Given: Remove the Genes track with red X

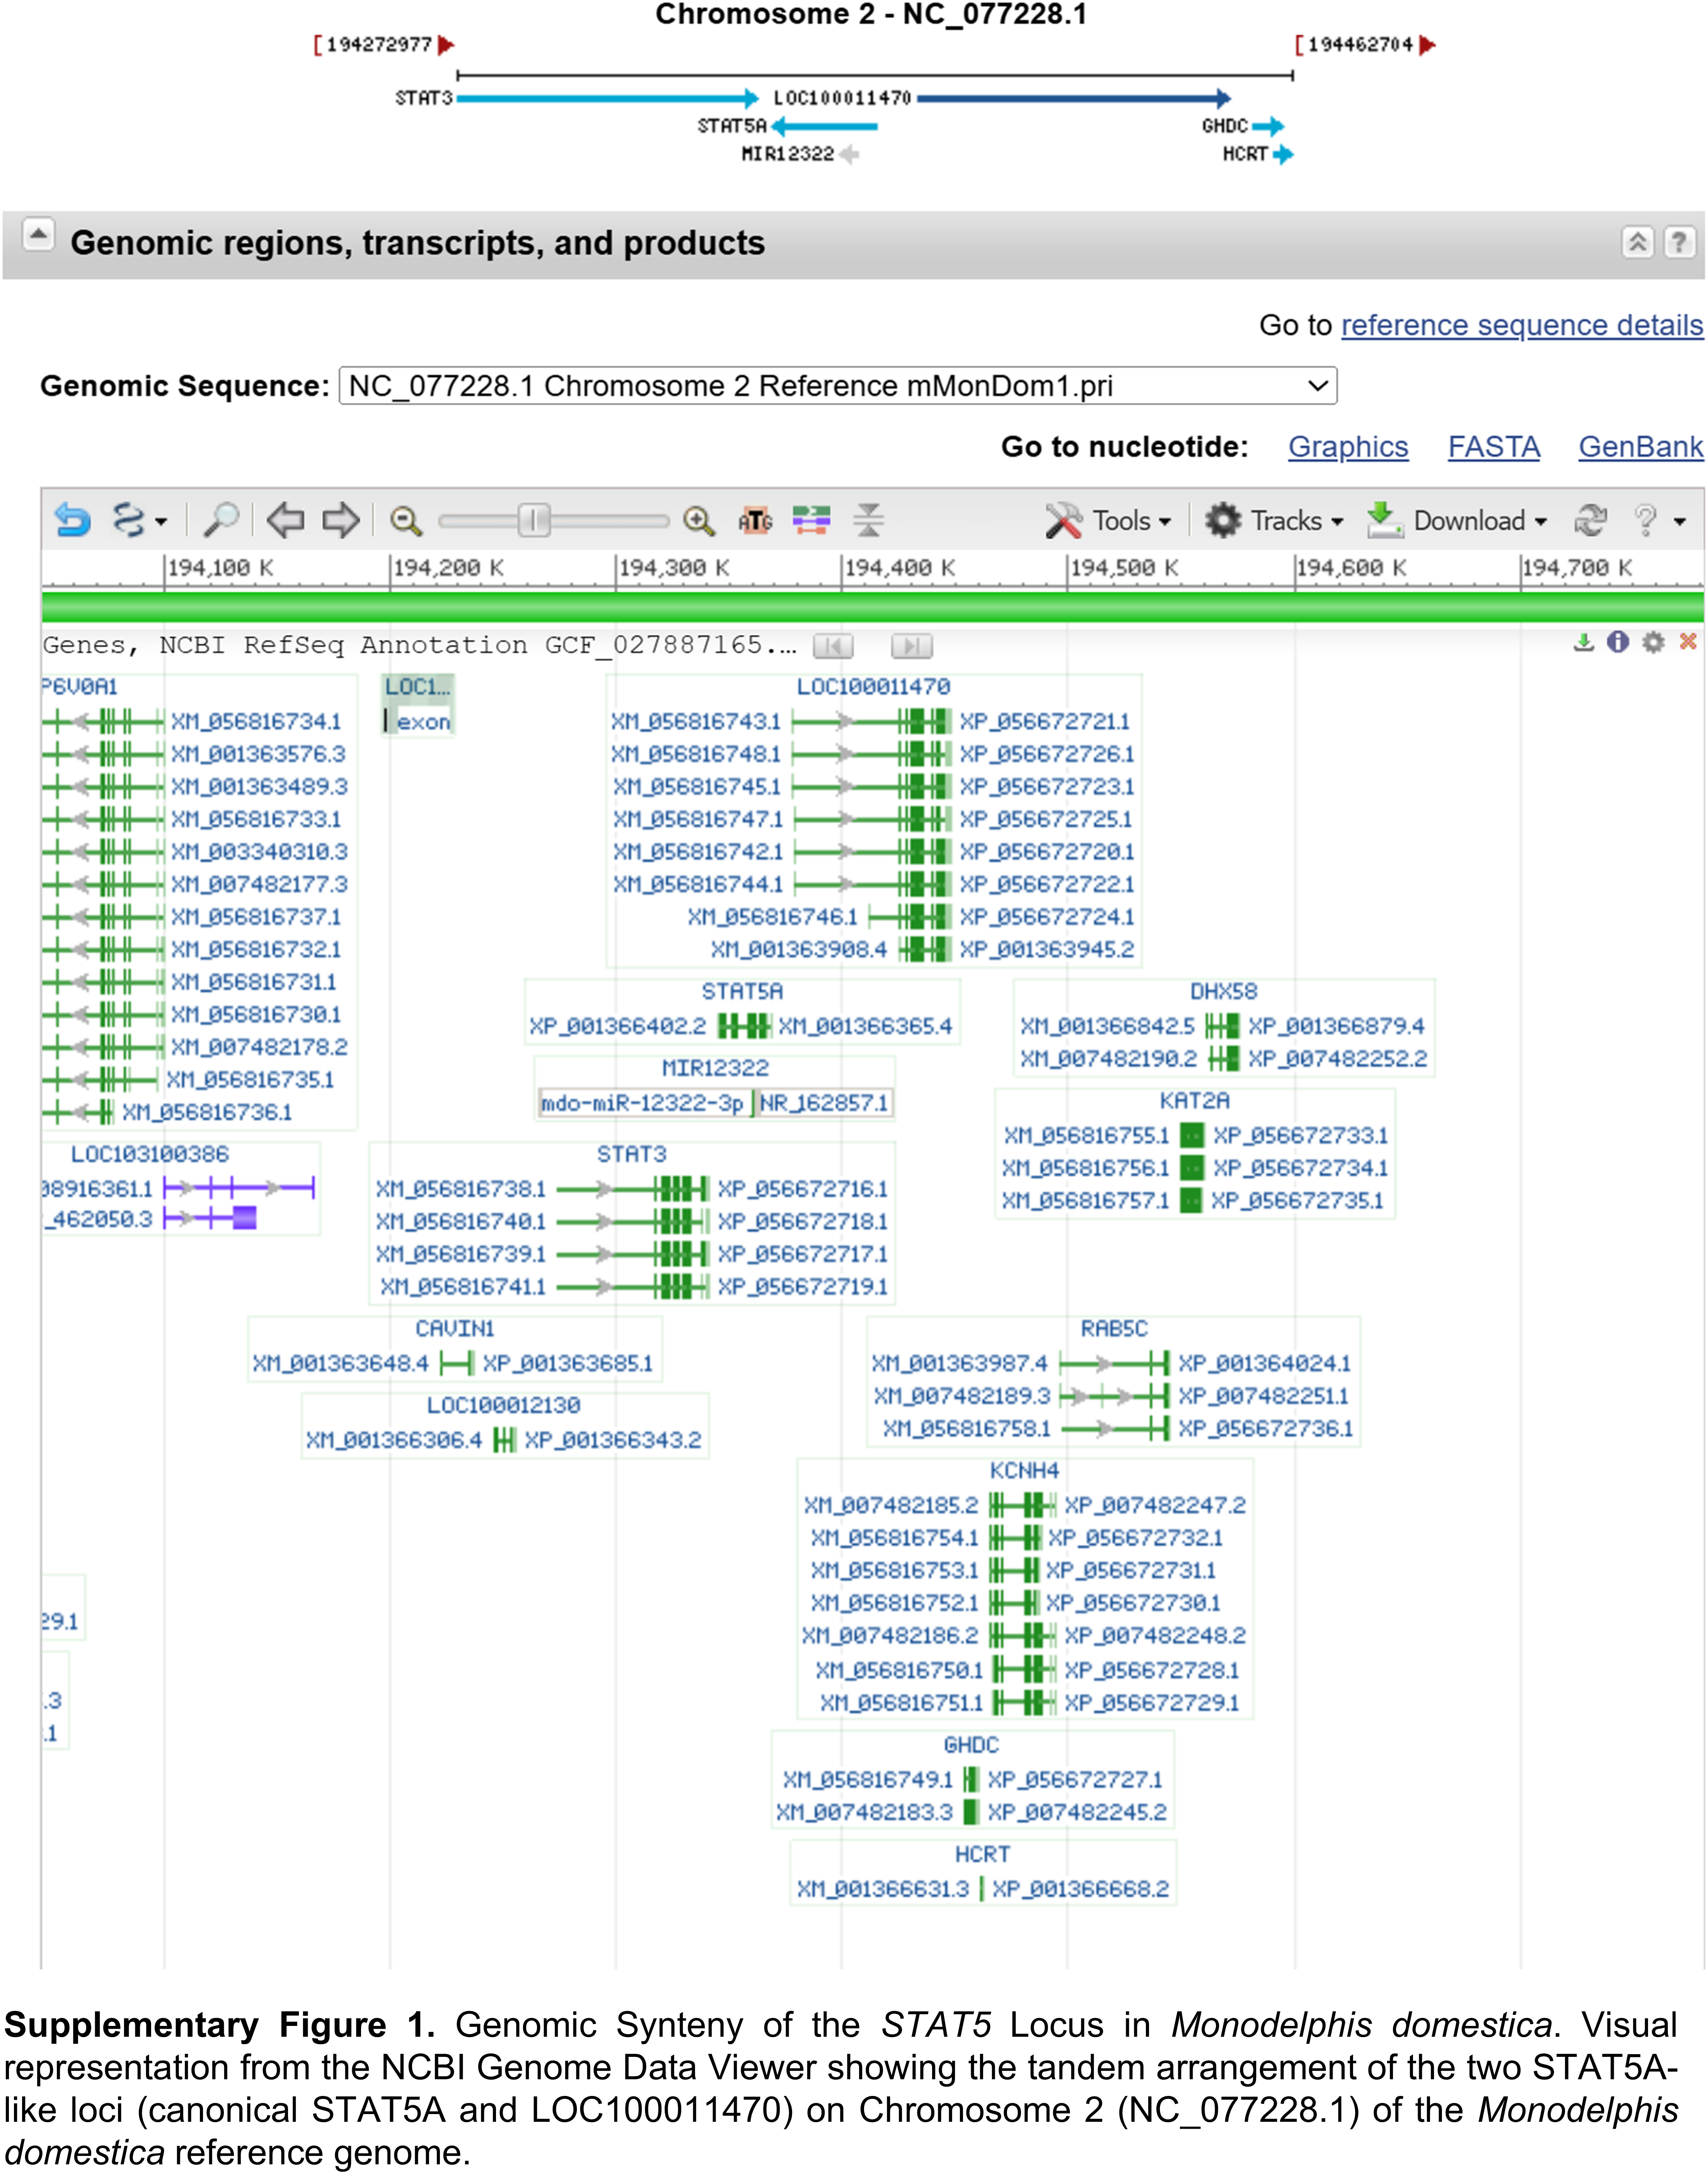Looking at the screenshot, I should coord(1688,642).
